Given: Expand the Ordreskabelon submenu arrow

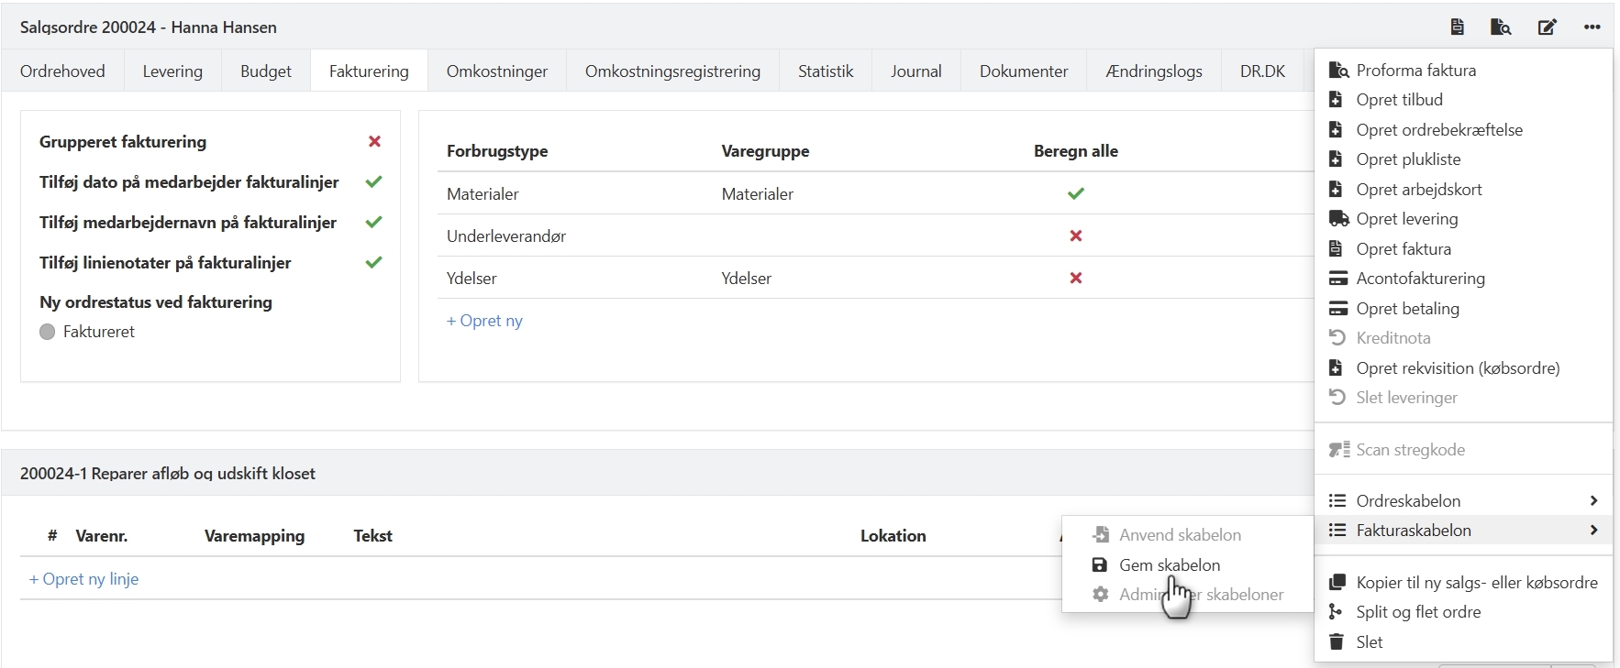Looking at the screenshot, I should click(x=1593, y=501).
